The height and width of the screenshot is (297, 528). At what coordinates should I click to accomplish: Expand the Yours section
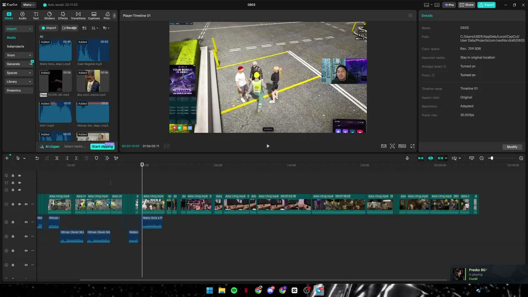click(x=19, y=55)
